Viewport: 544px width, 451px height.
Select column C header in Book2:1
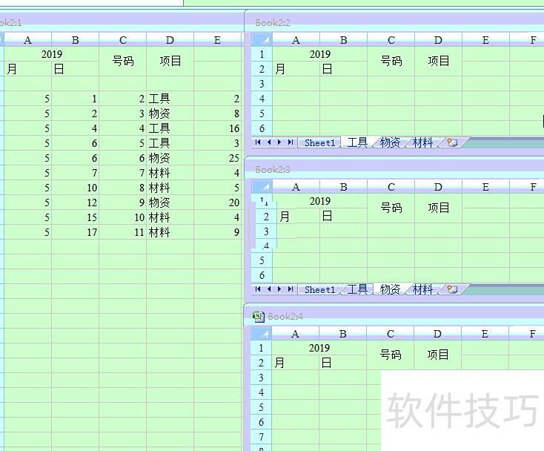point(123,40)
